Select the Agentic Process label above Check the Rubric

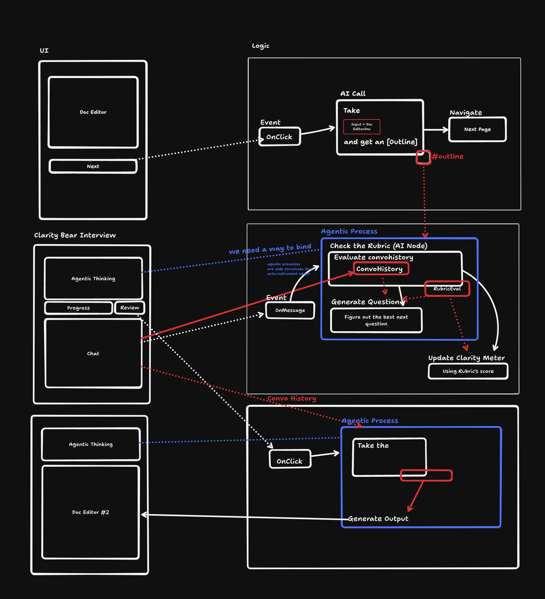tap(349, 232)
